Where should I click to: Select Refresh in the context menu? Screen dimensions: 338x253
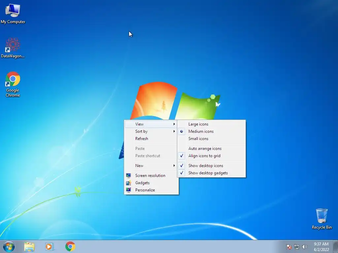(151, 139)
